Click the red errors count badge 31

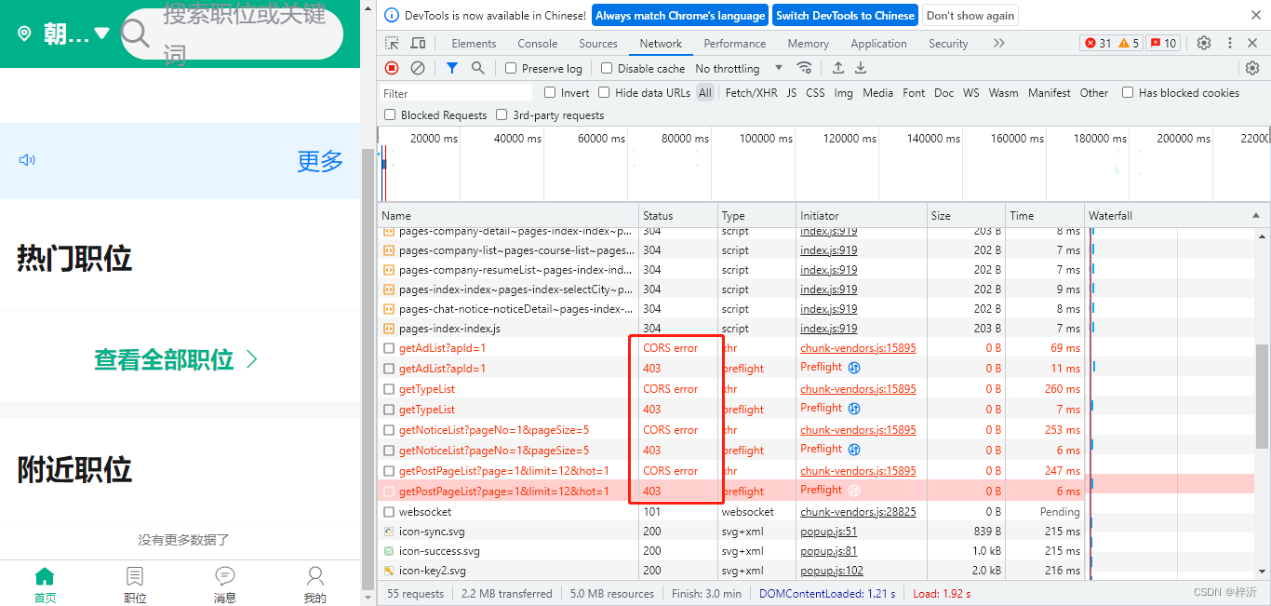click(x=1098, y=43)
